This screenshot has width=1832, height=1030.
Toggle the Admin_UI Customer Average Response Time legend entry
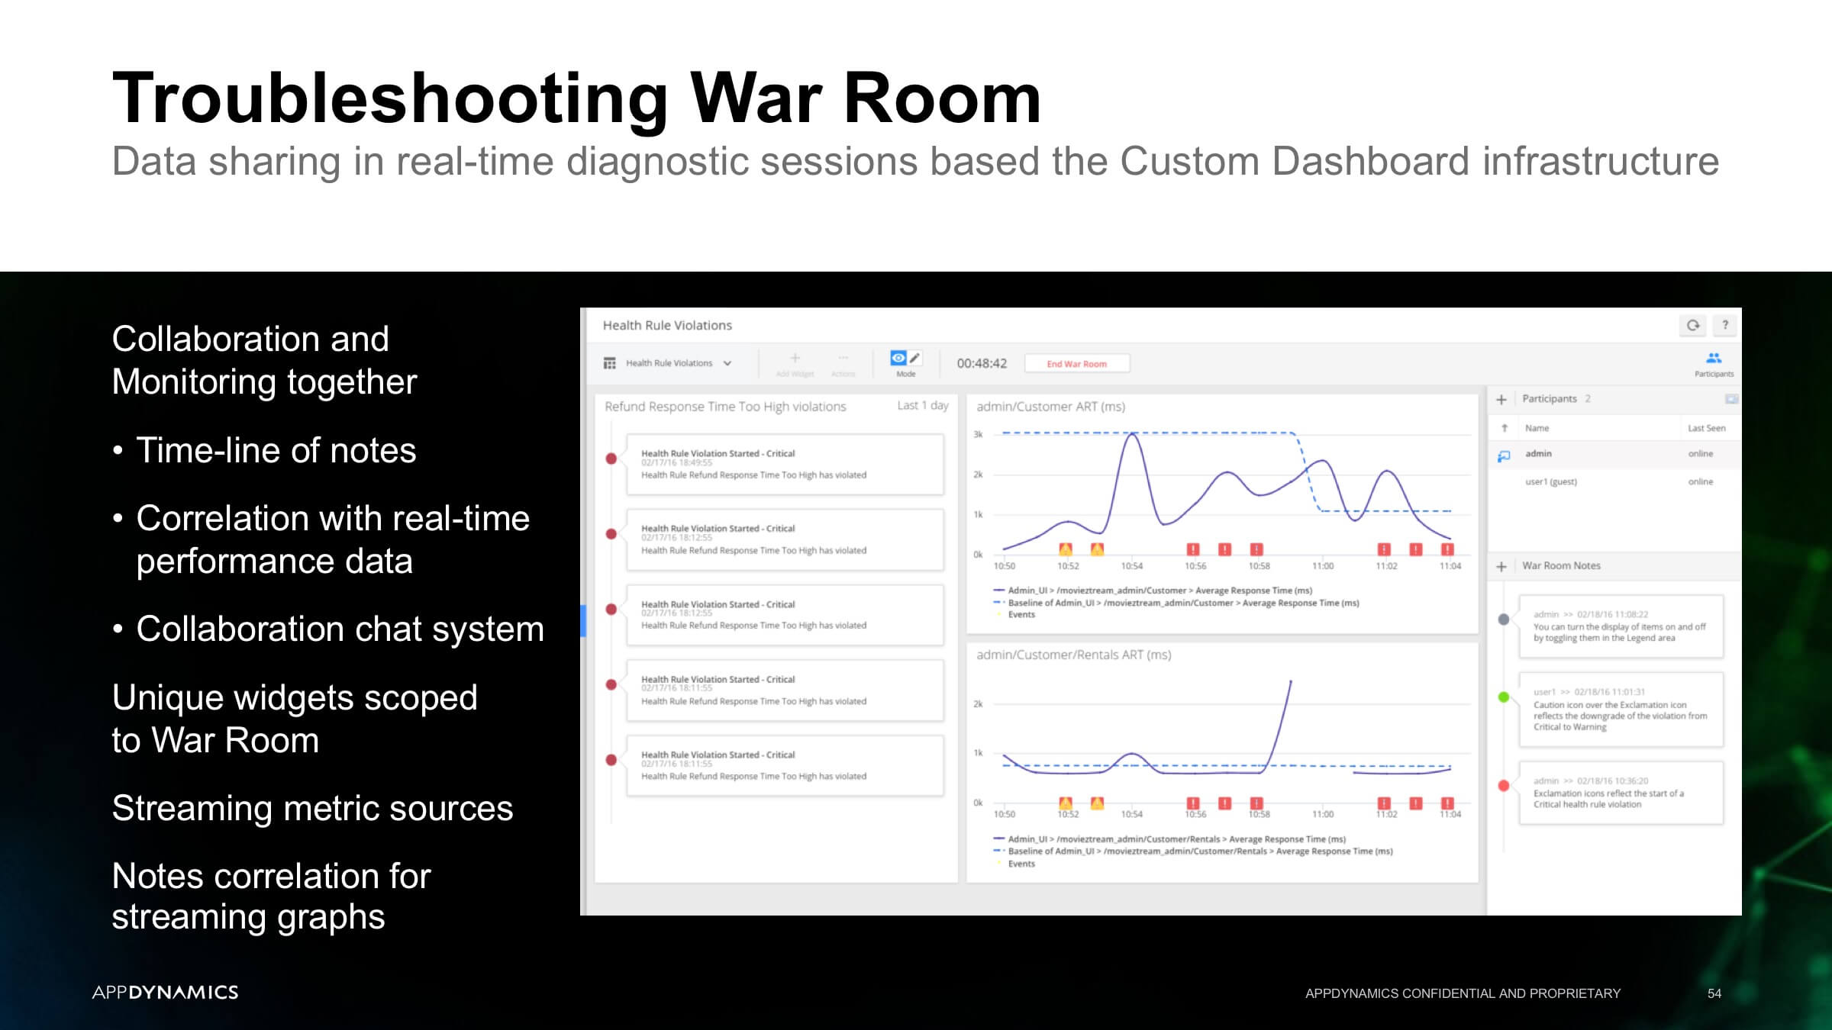1153,591
